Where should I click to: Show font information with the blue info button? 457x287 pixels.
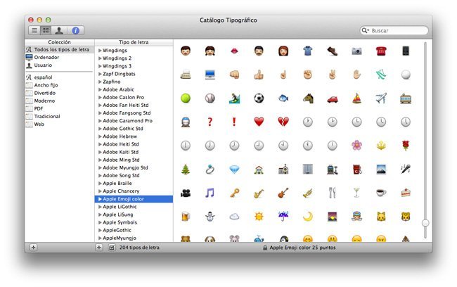(75, 30)
